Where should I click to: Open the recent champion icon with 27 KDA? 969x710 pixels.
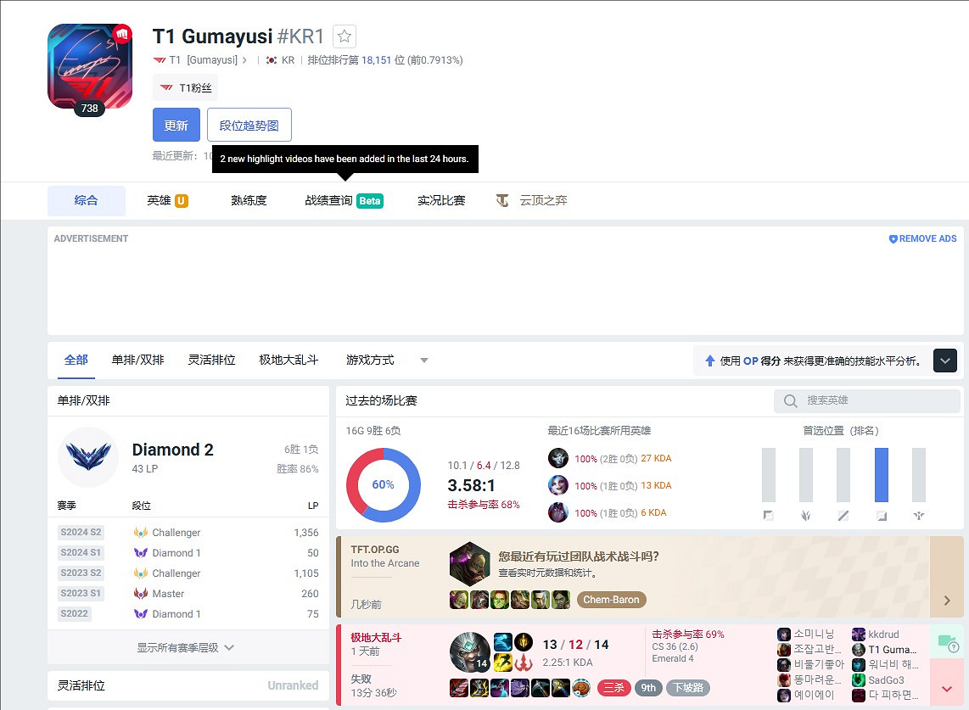pyautogui.click(x=557, y=458)
